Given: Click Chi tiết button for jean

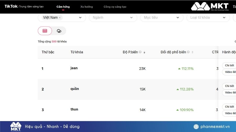Looking at the screenshot, I should point(229,65).
